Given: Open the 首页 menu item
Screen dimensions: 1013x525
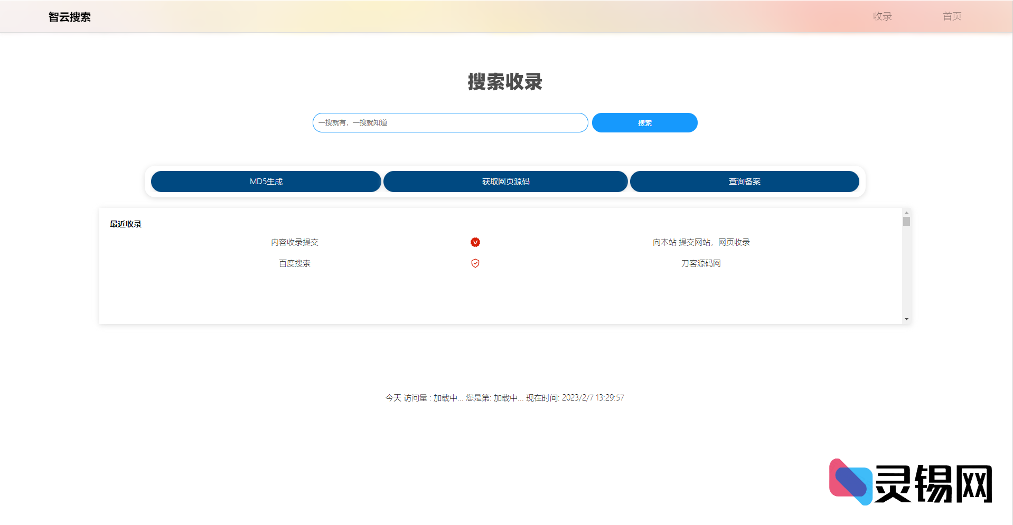Looking at the screenshot, I should pyautogui.click(x=952, y=16).
